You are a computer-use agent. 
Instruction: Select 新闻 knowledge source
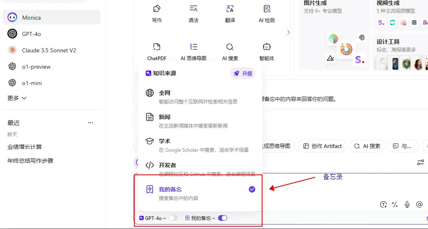click(200, 121)
